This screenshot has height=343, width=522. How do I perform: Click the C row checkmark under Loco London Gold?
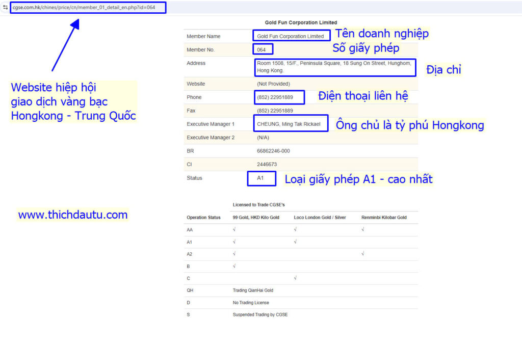pyautogui.click(x=296, y=278)
